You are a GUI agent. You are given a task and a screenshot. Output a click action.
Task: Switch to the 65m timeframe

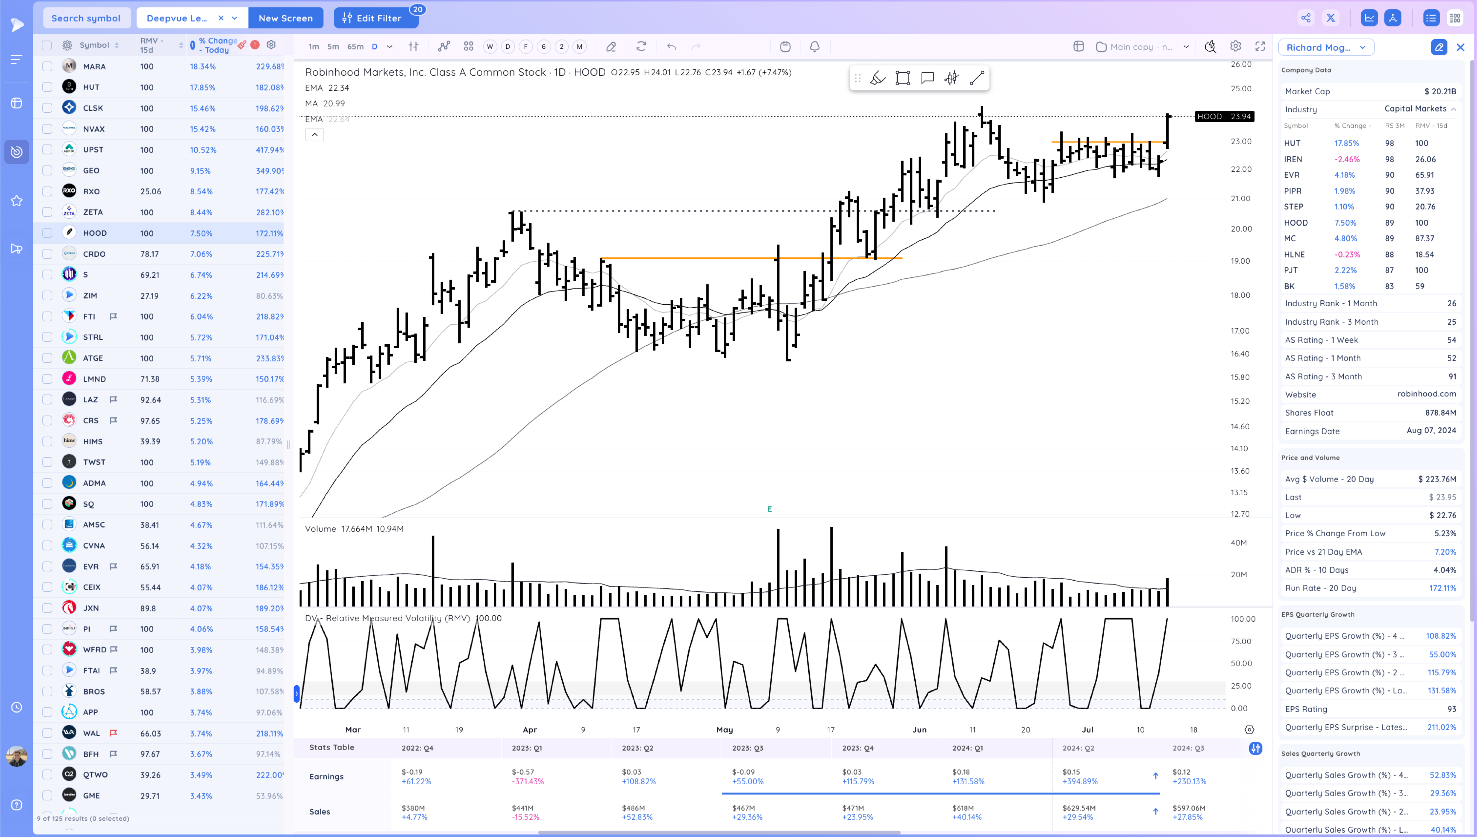pos(355,47)
